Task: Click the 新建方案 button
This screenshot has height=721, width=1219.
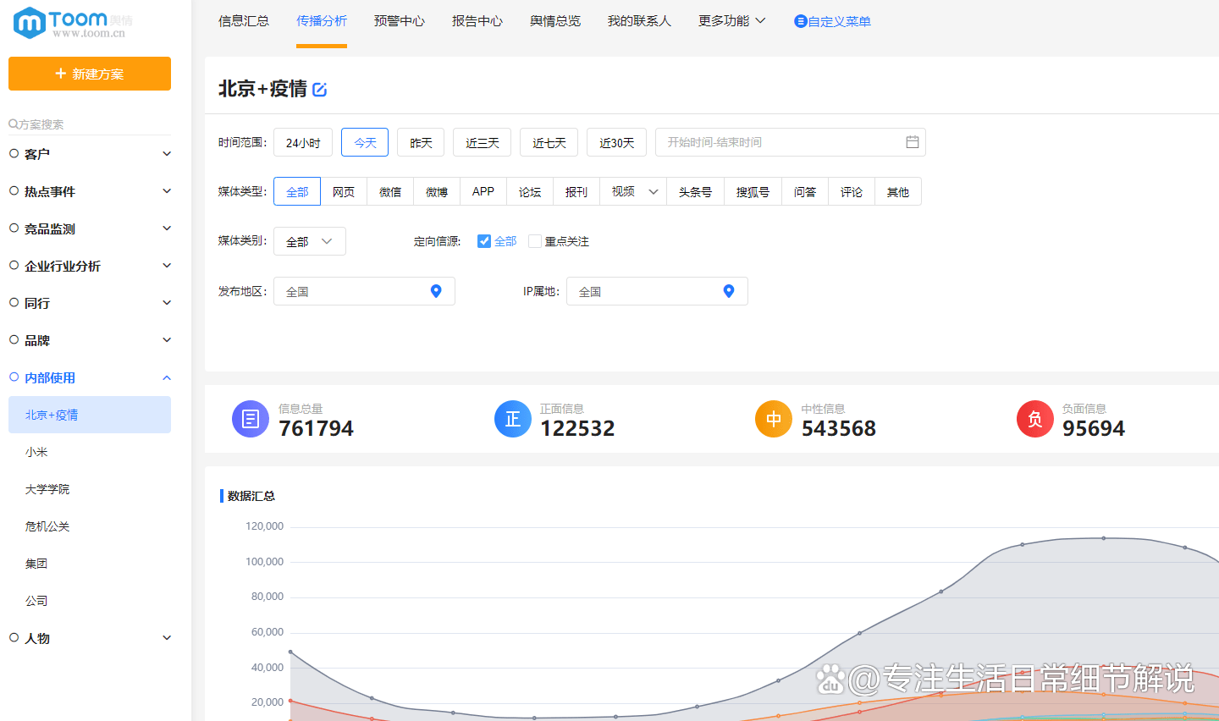Action: coord(90,74)
